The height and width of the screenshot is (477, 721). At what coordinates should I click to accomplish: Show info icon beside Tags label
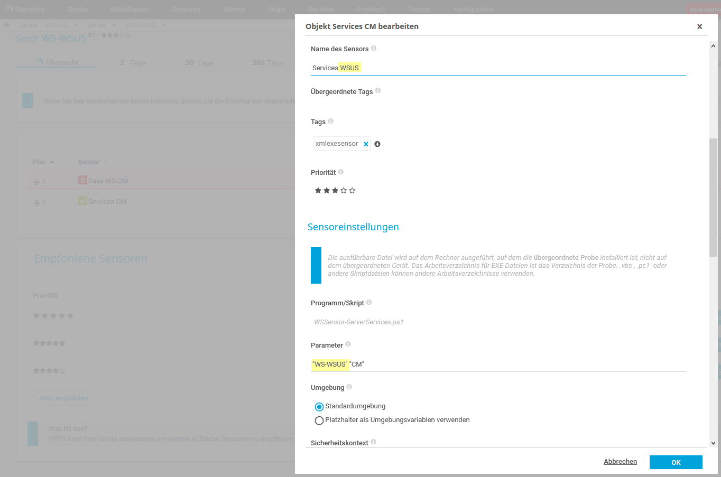point(330,121)
